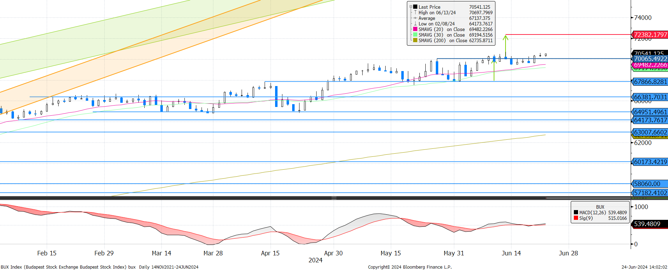Viewport: 668px width, 270px height.
Task: Click the Apr 15 date label
Action: [270, 253]
